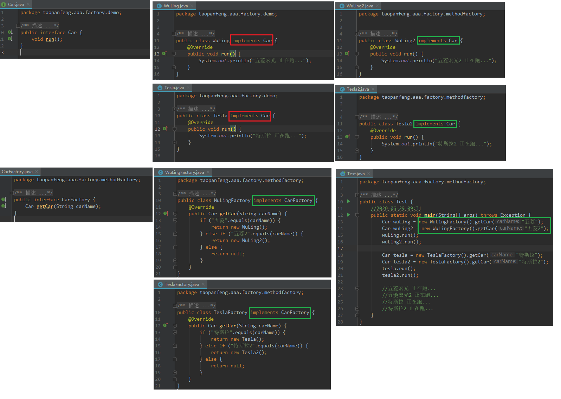Select the Test.java tab
Viewport: 561px width, 399px height.
point(354,174)
